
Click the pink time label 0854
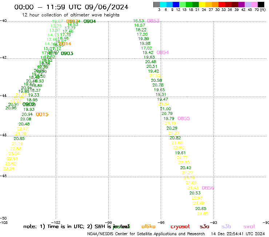point(163,53)
